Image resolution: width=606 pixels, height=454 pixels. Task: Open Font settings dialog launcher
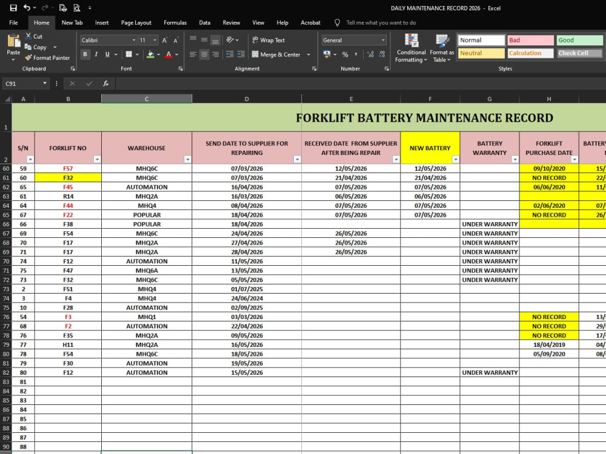point(181,69)
